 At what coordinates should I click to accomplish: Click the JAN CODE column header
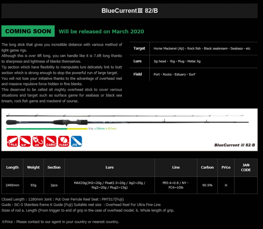point(246,167)
